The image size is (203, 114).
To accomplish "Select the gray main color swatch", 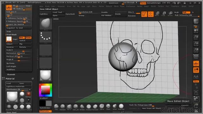I will tap(49, 103).
